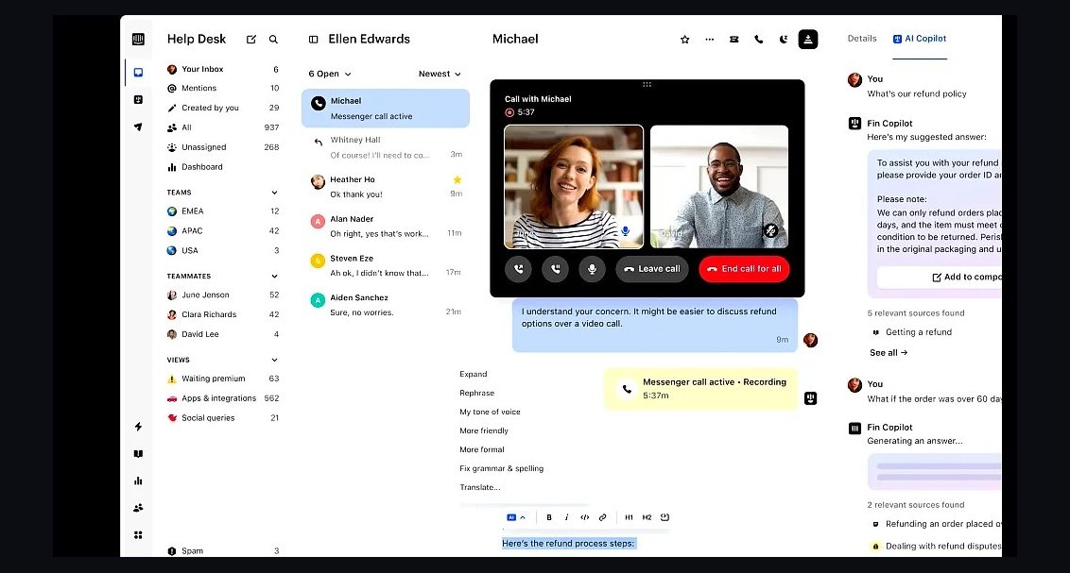1070x573 pixels.
Task: Star the Michael conversation
Action: point(684,40)
